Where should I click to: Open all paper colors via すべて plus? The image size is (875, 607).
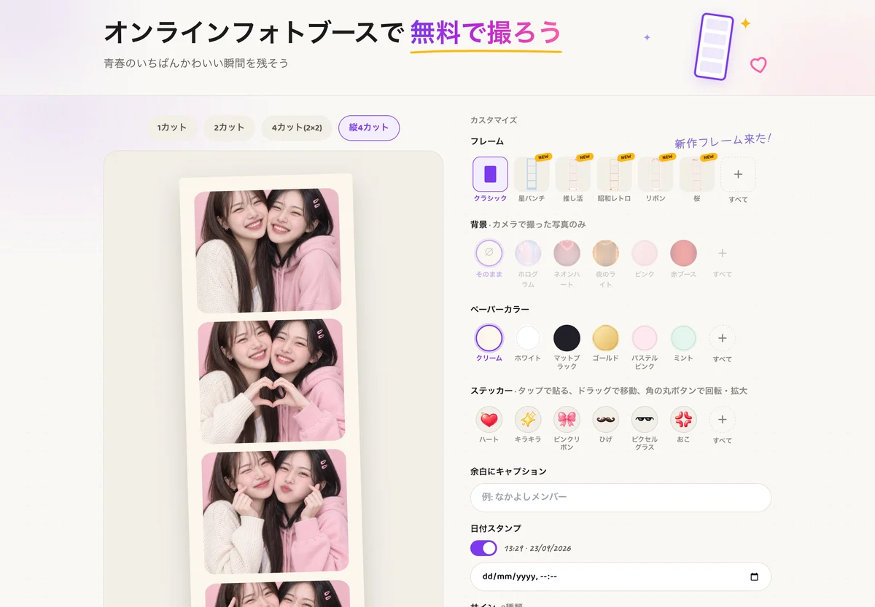[723, 338]
